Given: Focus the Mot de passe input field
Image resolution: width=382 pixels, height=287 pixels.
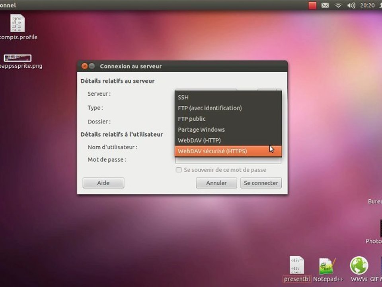Looking at the screenshot, I should [x=228, y=160].
